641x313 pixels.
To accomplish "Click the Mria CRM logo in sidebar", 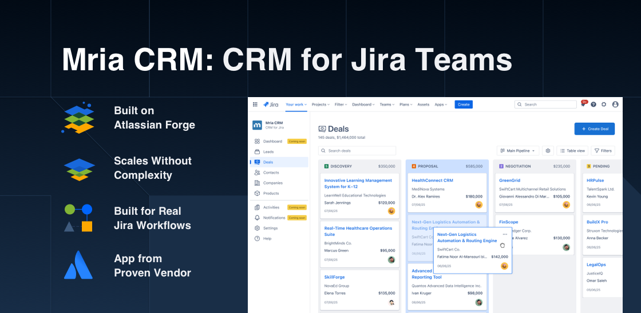I will click(x=258, y=125).
